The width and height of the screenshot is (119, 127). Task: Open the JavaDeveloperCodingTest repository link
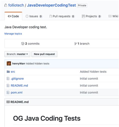(51, 5)
